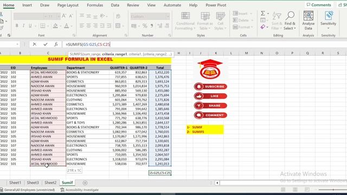This screenshot has height=195, width=347.
Task: Toggle Italic formatting
Action: 23,26
